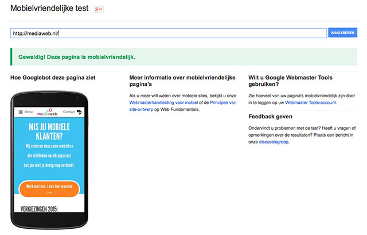The width and height of the screenshot is (367, 235).
Task: Click 'MIS JIJ MOBIELE KLANTEN?' headline in preview
Action: 49,132
